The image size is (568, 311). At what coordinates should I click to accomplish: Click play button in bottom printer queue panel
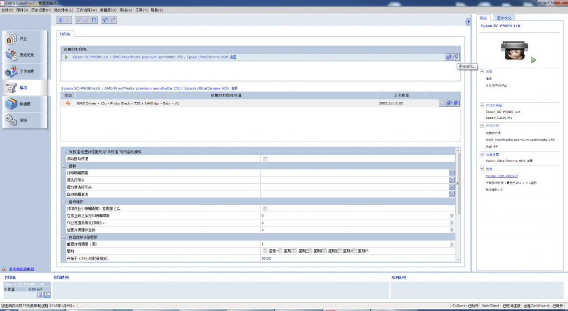coord(48,295)
